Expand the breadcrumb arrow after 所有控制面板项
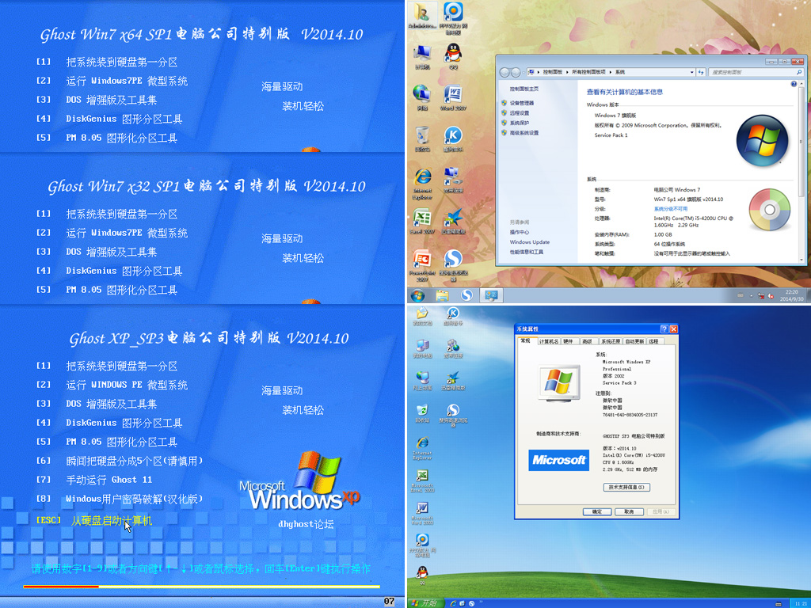This screenshot has width=811, height=608. (611, 72)
